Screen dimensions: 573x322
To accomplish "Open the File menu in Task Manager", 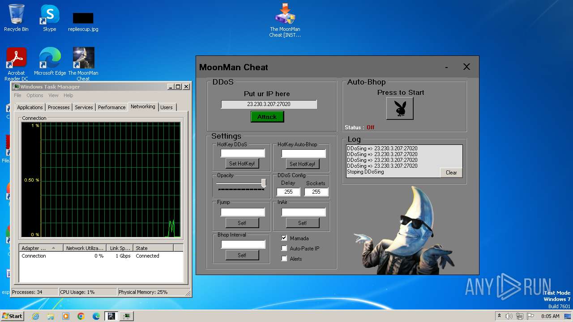I will pyautogui.click(x=17, y=95).
